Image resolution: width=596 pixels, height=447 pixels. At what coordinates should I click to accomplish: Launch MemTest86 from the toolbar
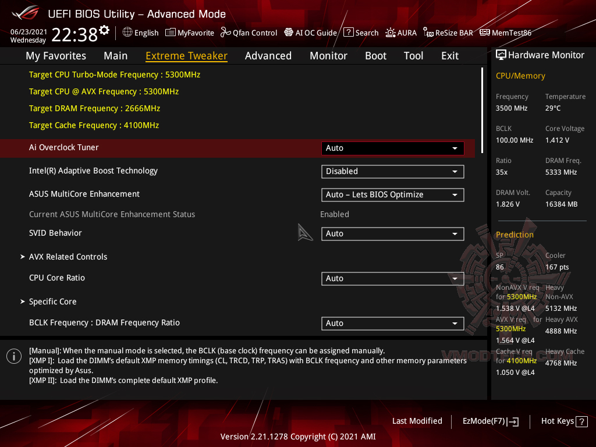[505, 33]
